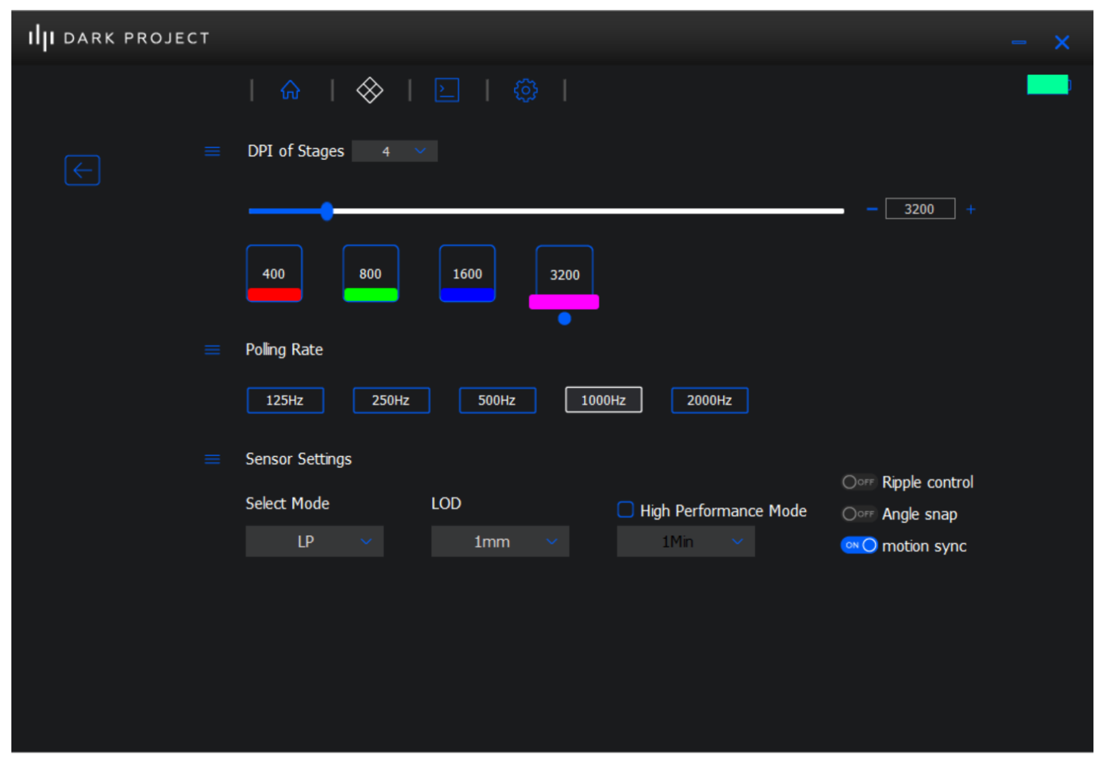Set polling rate to 2000Hz
This screenshot has height=761, width=1097.
(x=710, y=400)
